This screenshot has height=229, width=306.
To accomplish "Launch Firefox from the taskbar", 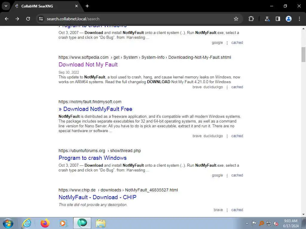I will tap(45, 223).
